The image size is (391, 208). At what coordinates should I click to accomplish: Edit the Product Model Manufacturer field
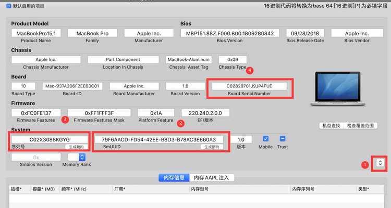(x=149, y=33)
